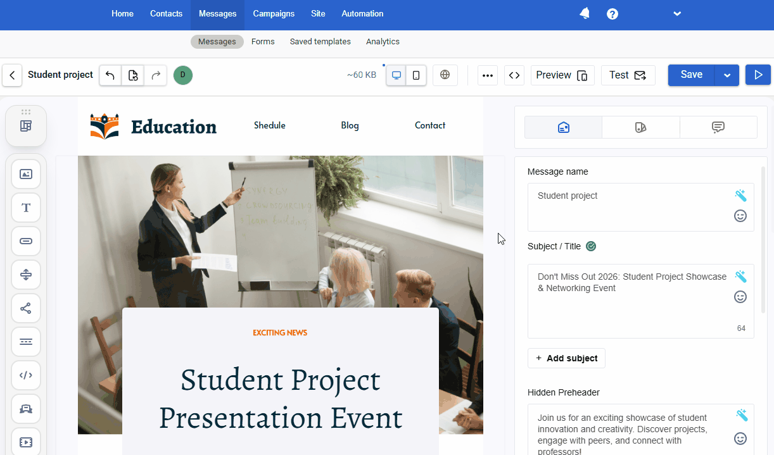Screen dimensions: 774x455
Task: Click the Blog link in email header
Action: click(350, 125)
